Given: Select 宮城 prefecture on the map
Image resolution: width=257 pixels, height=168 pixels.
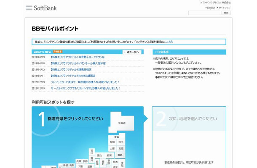Looking at the screenshot, I should click(x=121, y=149).
